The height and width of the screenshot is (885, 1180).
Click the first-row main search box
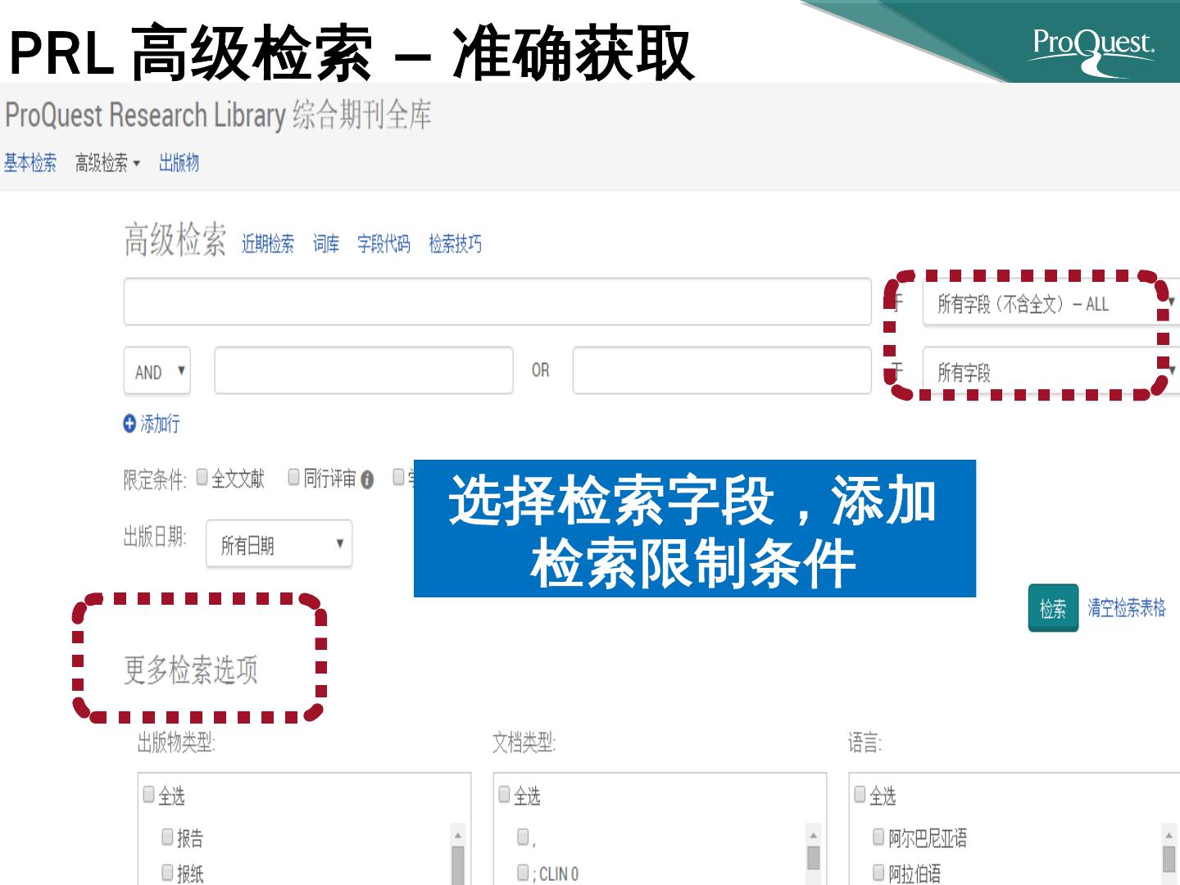[x=497, y=302]
